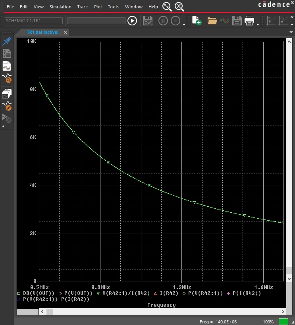The width and height of the screenshot is (295, 325).
Task: Click horizontal scrollbar left arrow
Action: point(42,312)
